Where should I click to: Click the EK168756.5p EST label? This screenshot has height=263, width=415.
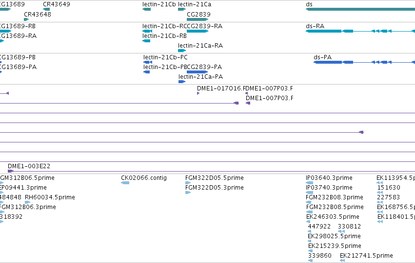pyautogui.click(x=396, y=207)
